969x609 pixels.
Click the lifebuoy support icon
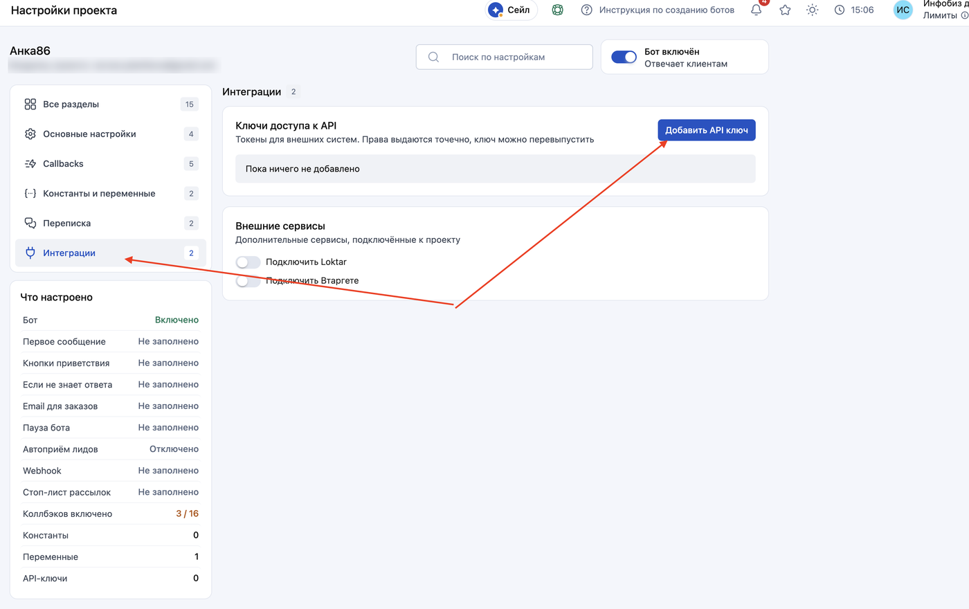pyautogui.click(x=557, y=10)
